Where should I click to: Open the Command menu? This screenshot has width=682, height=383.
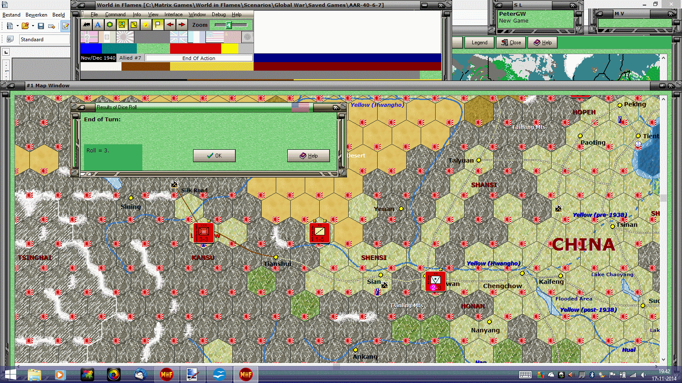click(115, 14)
